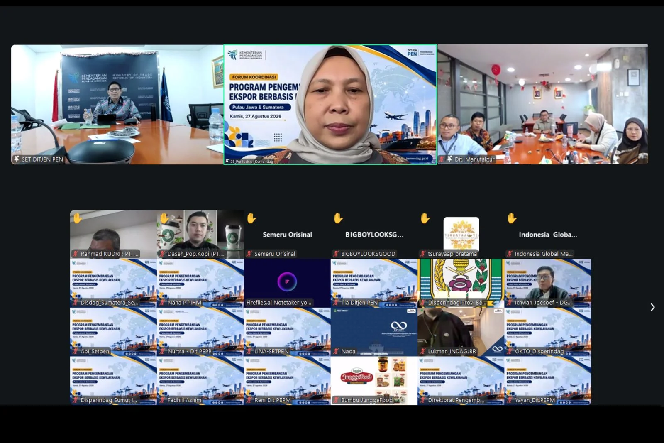Screen dimensions: 664x443
Task: Select Ichwan Joesoef video tile
Action: tap(548, 283)
